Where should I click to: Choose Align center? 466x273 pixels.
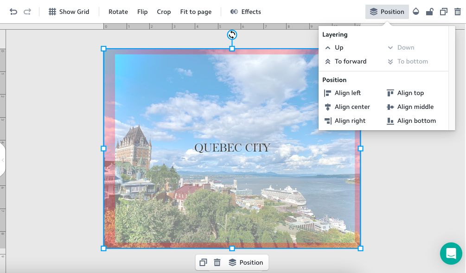click(347, 107)
